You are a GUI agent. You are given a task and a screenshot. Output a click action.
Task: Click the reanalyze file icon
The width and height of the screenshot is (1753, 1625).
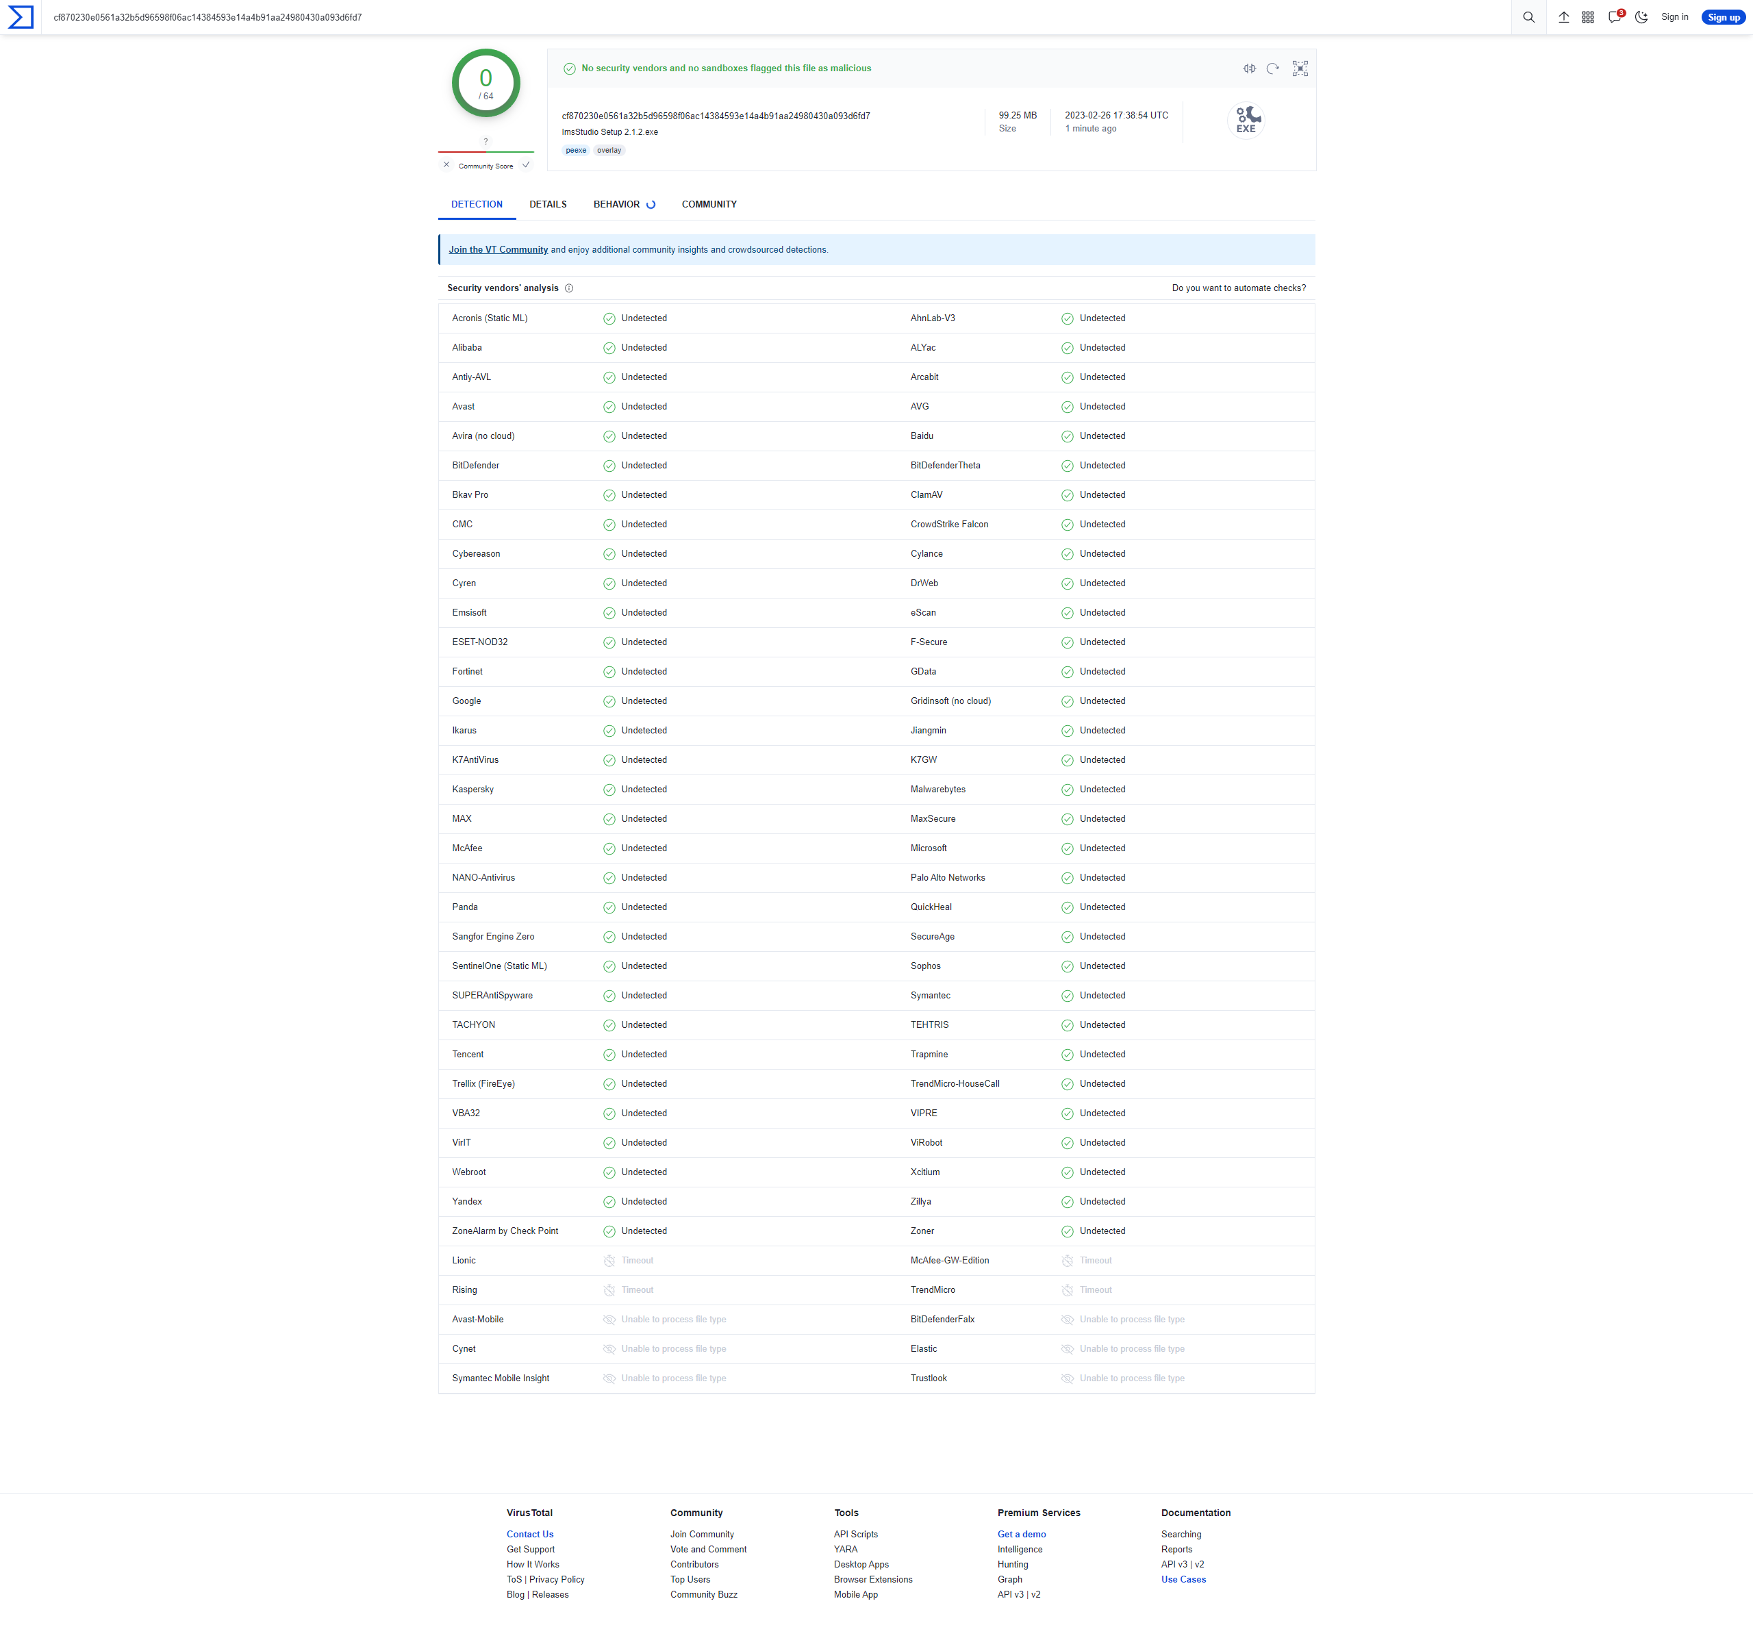click(x=1272, y=68)
